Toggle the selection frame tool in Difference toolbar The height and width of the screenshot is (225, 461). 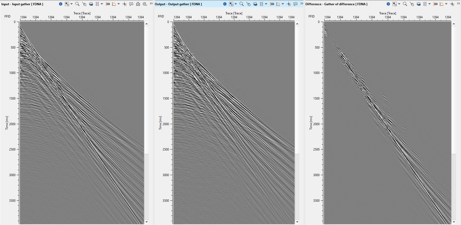[x=395, y=4]
